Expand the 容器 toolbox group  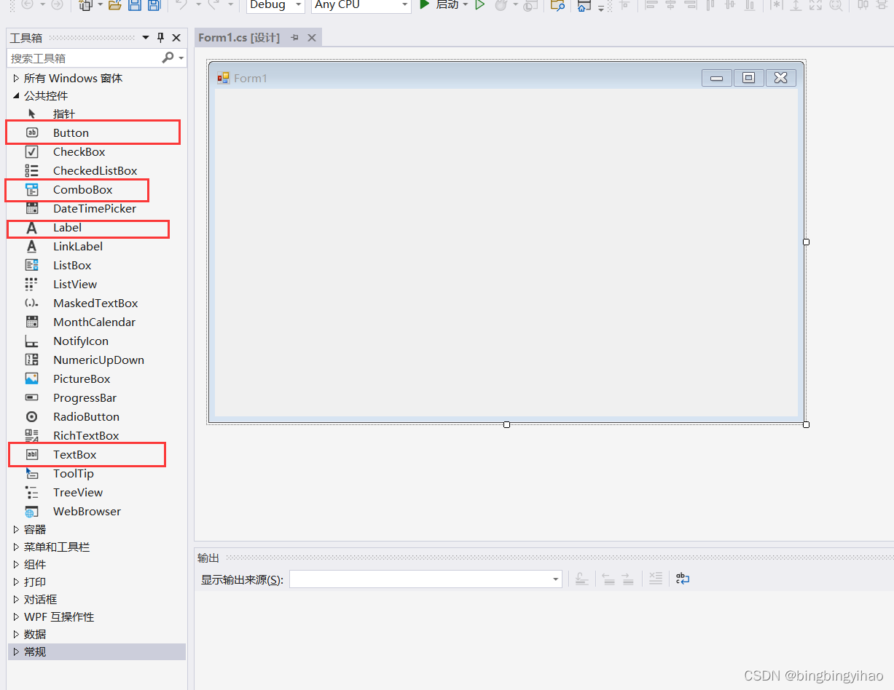click(x=17, y=529)
